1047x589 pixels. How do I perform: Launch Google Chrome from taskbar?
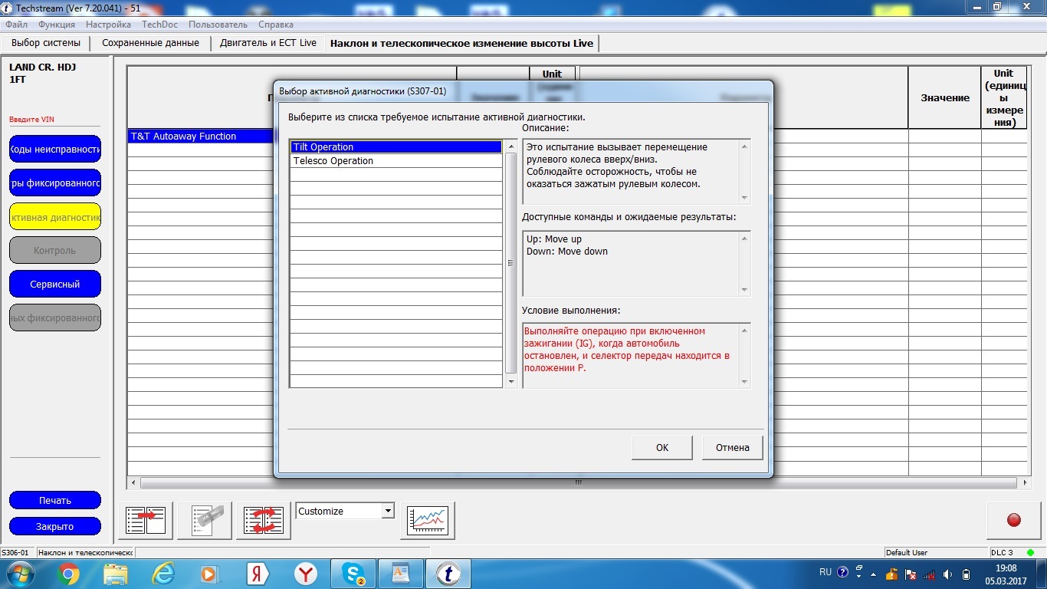click(x=68, y=574)
